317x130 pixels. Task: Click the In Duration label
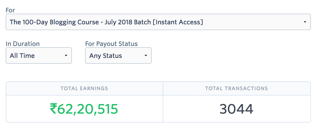coord(23,44)
